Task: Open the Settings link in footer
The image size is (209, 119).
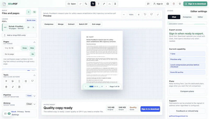Action: [x=15, y=115]
